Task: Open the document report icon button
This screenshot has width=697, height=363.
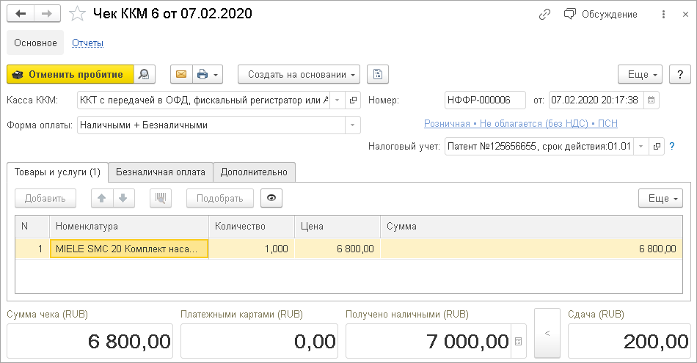Action: (x=377, y=74)
